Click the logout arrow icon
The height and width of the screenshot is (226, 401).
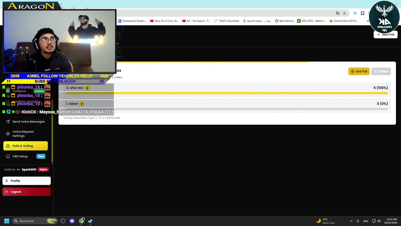[7, 192]
